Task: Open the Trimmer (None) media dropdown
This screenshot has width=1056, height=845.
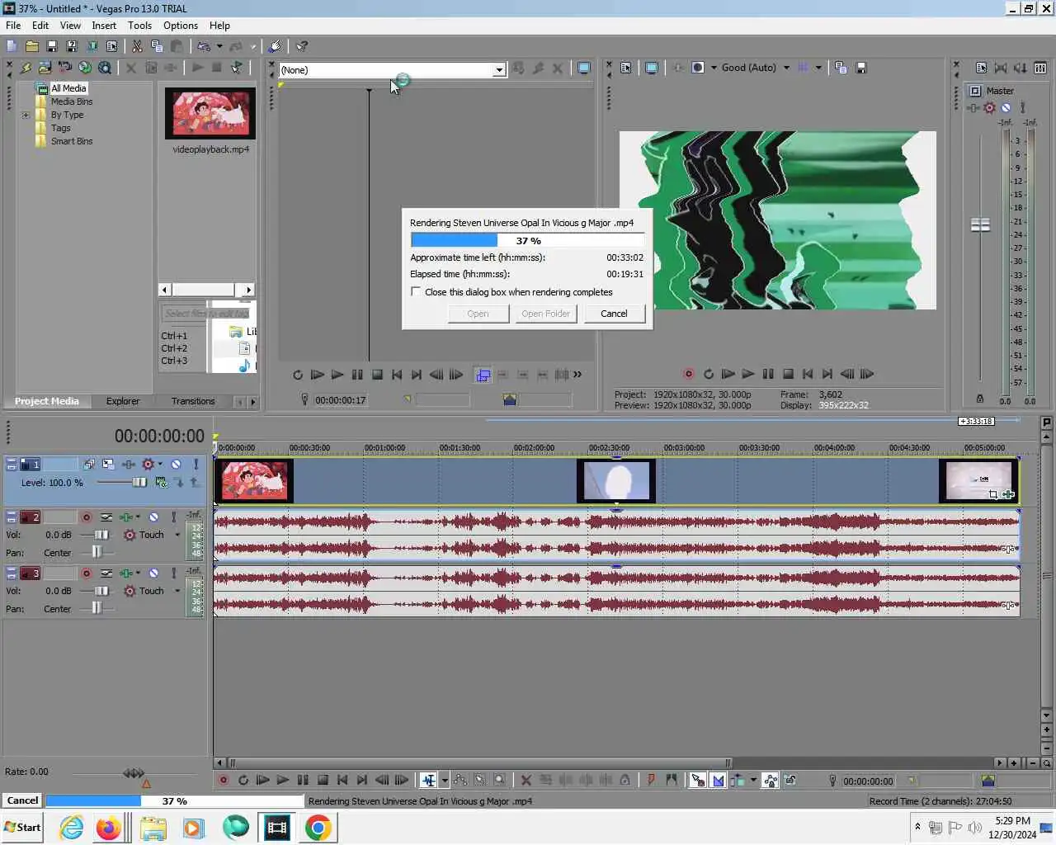Action: point(499,70)
